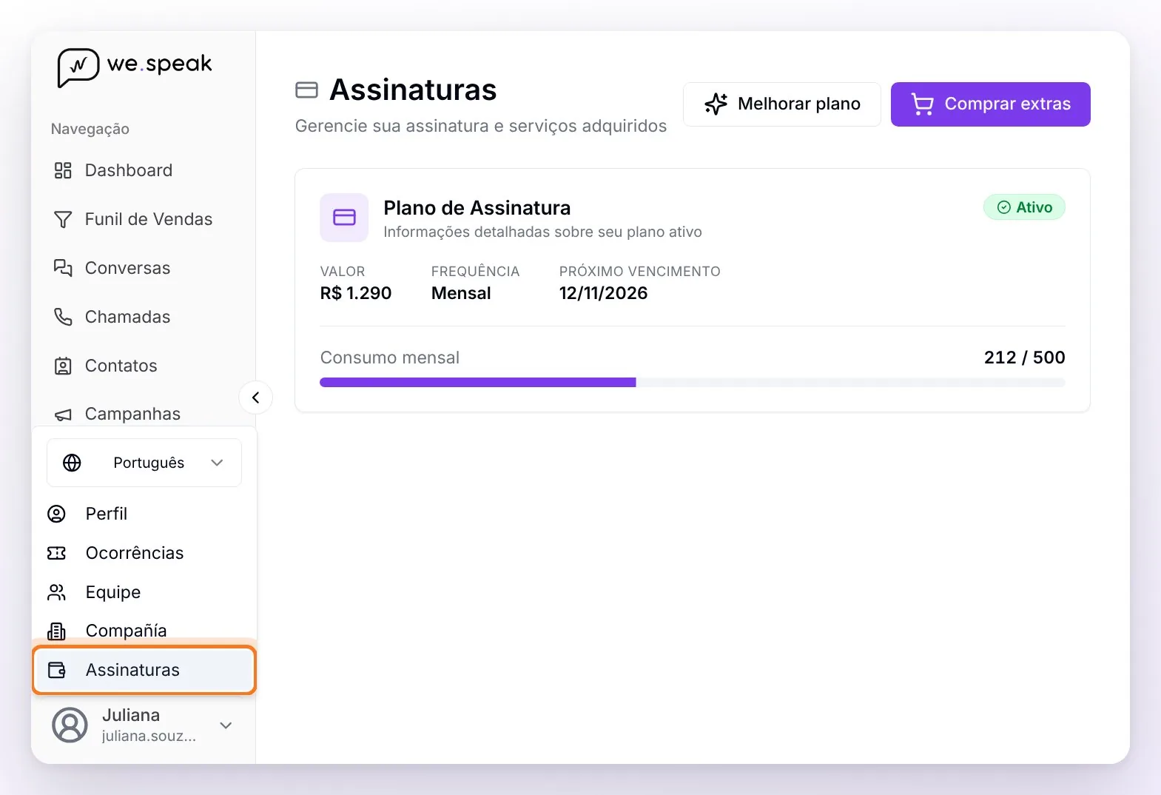Click the Equipe people icon
This screenshot has width=1161, height=795.
point(56,592)
